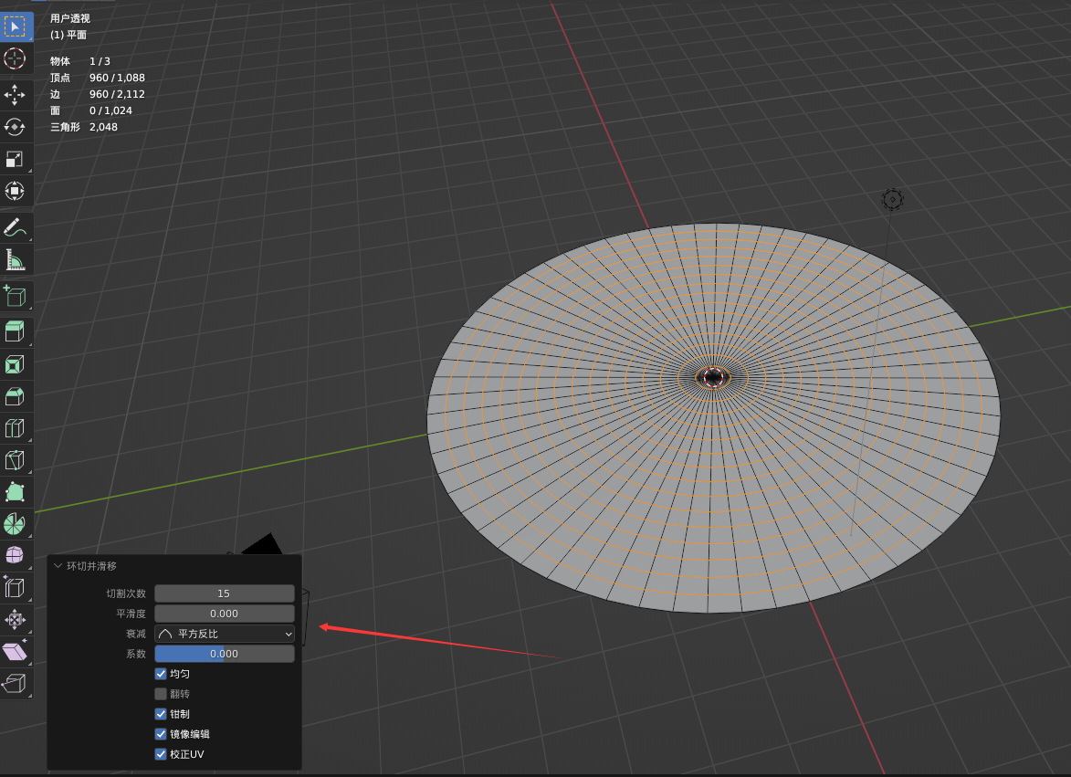Screen dimensions: 1071x777
Task: Select the Rotate tool
Action: 15,127
